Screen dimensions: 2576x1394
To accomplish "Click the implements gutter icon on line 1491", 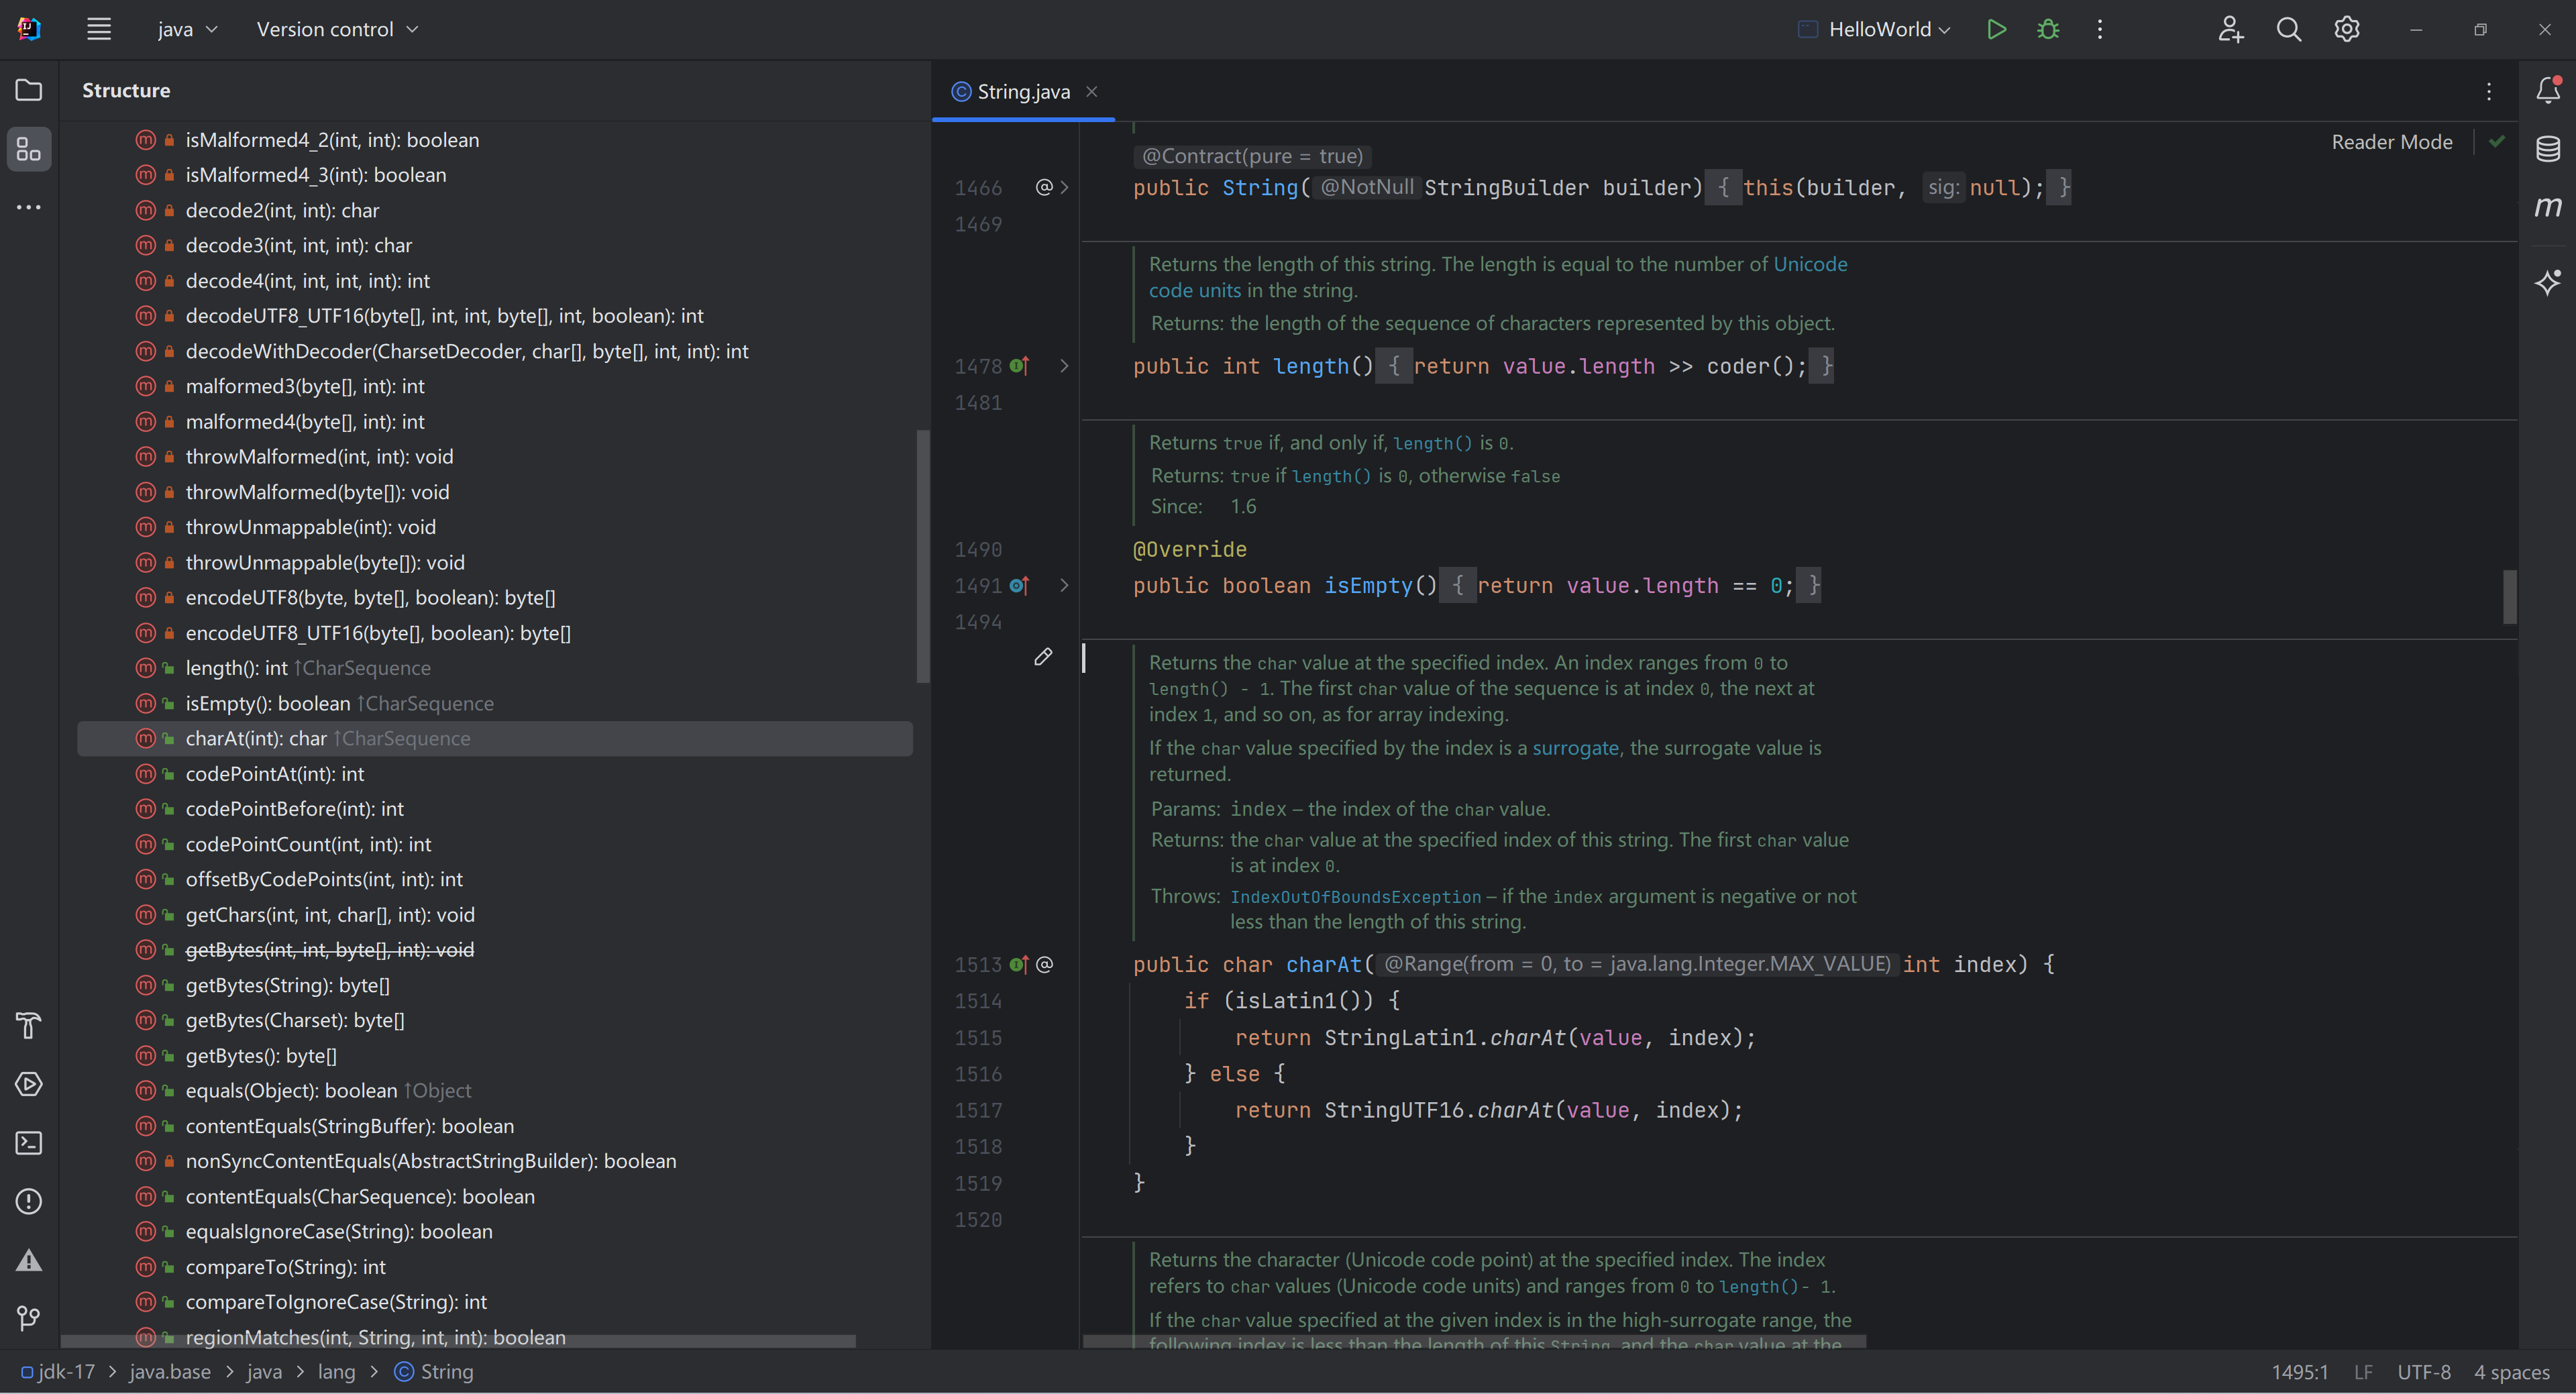I will tap(1019, 586).
